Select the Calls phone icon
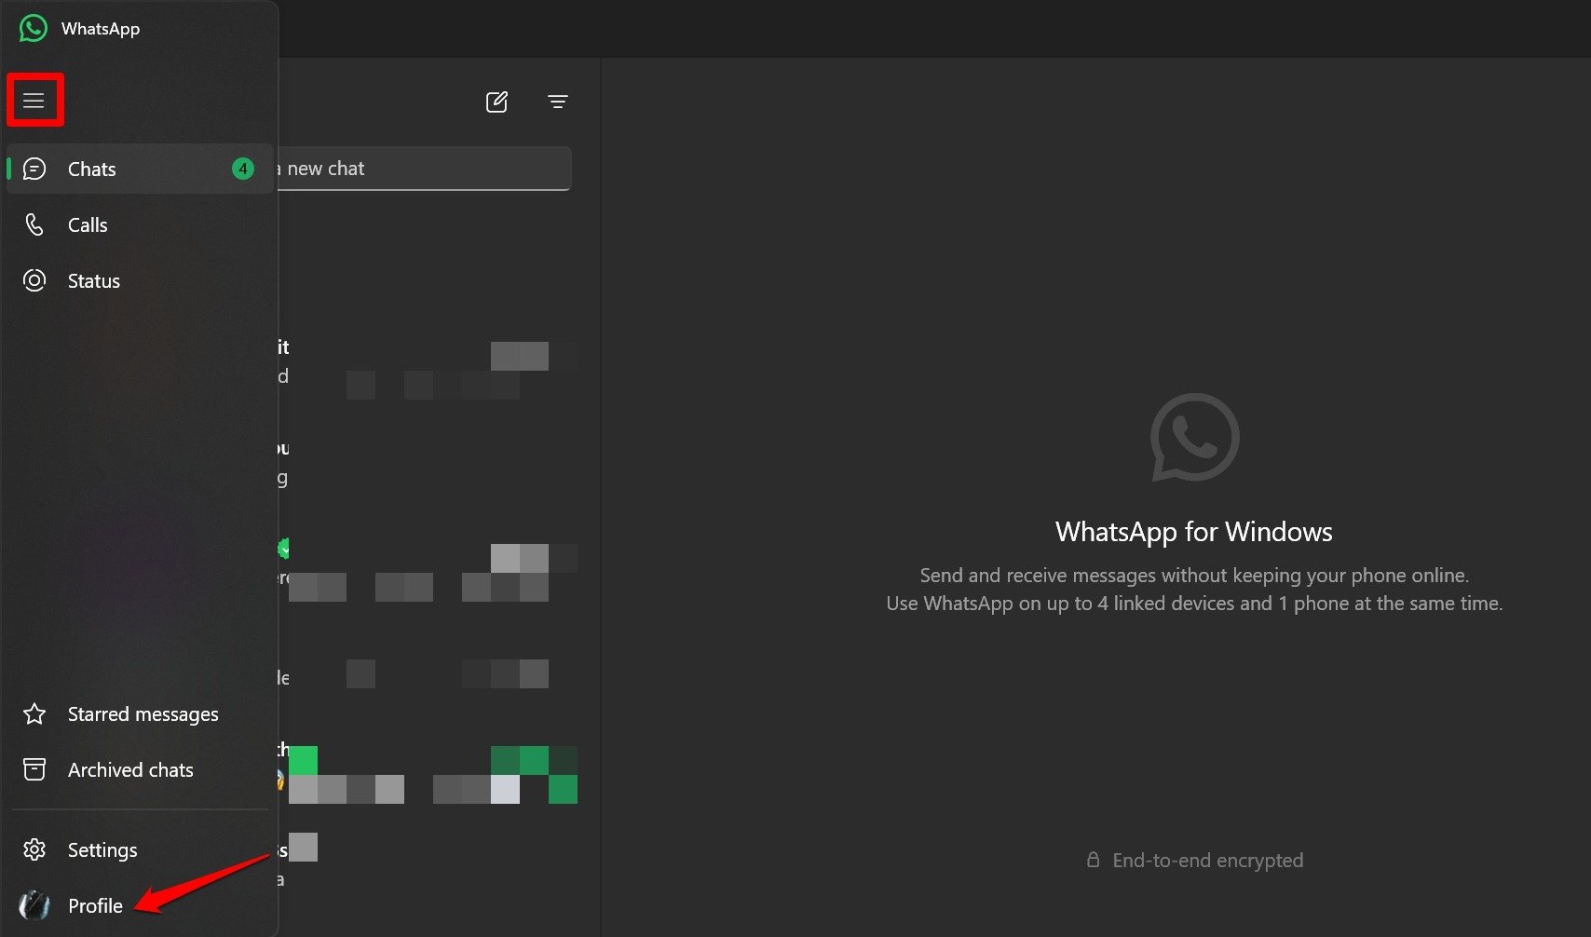 pyautogui.click(x=34, y=224)
